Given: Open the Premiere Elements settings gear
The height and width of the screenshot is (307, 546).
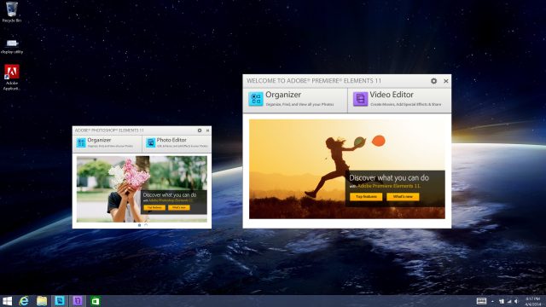Looking at the screenshot, I should click(x=433, y=81).
